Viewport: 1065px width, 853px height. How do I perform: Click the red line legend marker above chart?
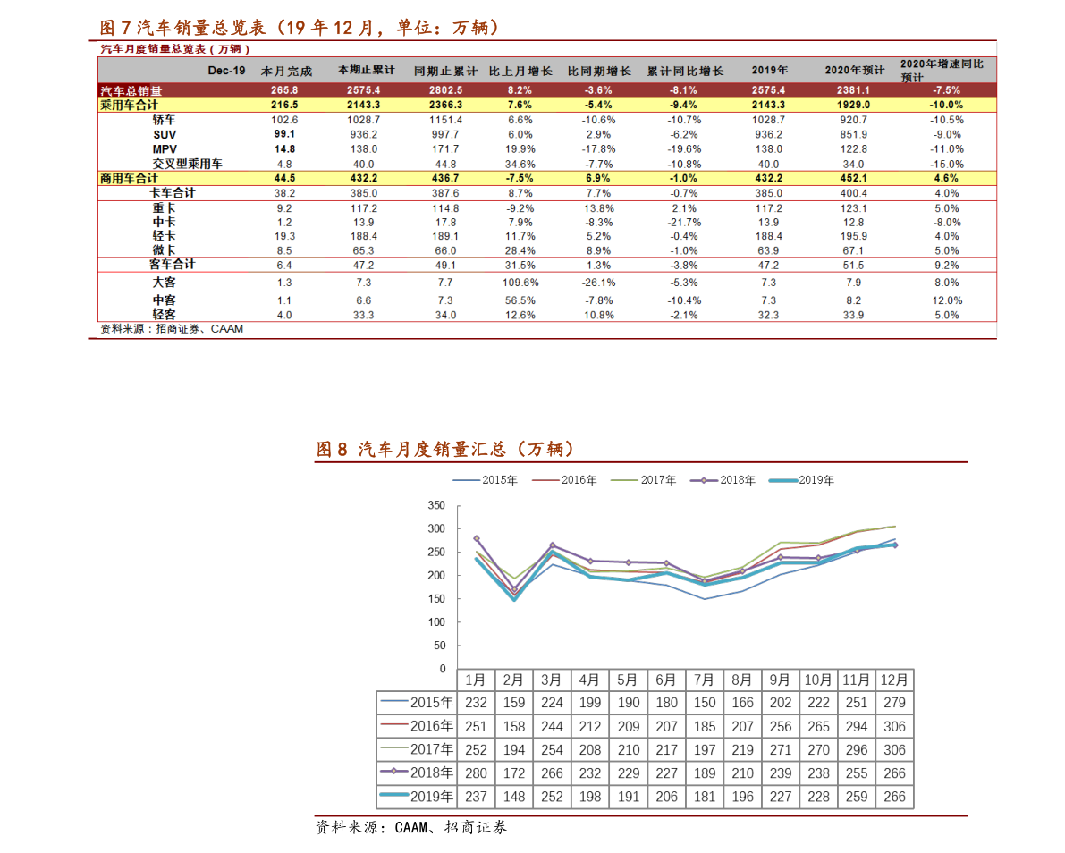click(x=545, y=481)
